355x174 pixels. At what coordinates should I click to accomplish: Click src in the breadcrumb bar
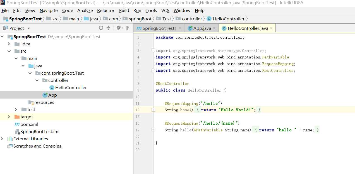[x=55, y=19]
